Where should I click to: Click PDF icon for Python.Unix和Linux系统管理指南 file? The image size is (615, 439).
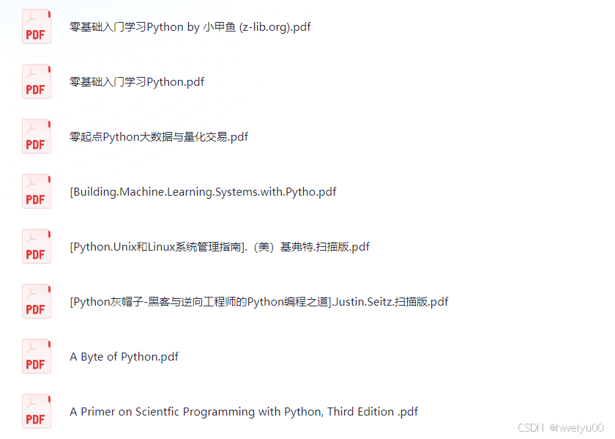coord(37,246)
